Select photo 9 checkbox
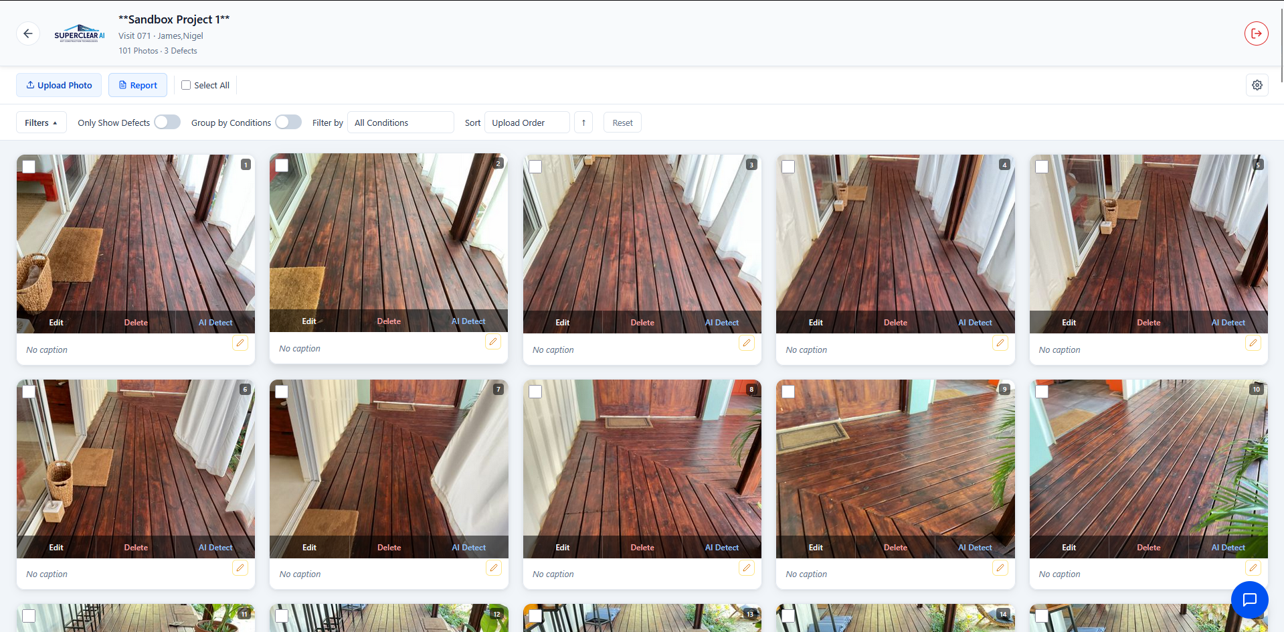The image size is (1284, 632). click(788, 391)
